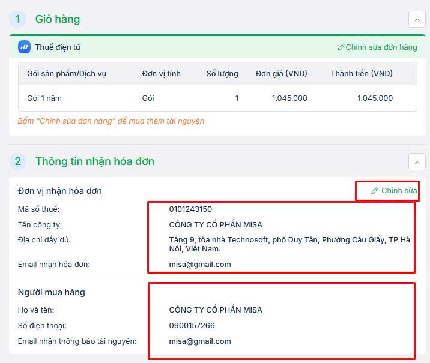Click the phone number 0900157266
The image size is (430, 363).
[x=192, y=326]
